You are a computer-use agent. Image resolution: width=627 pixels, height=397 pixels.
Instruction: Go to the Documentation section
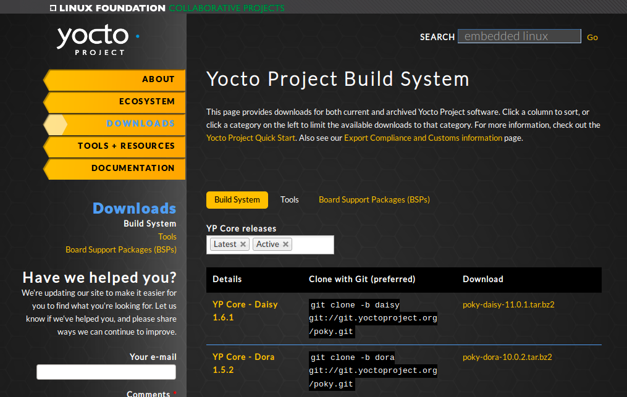click(133, 168)
